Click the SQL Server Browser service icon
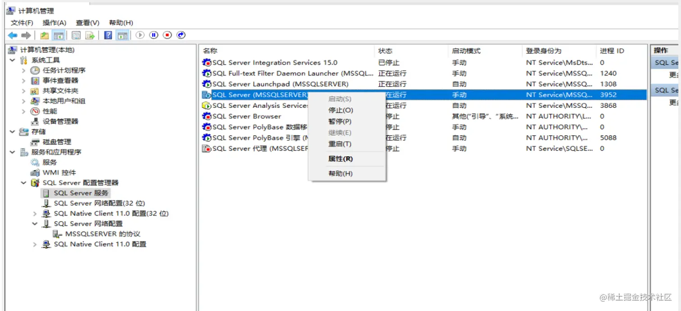681x311 pixels. click(x=207, y=116)
